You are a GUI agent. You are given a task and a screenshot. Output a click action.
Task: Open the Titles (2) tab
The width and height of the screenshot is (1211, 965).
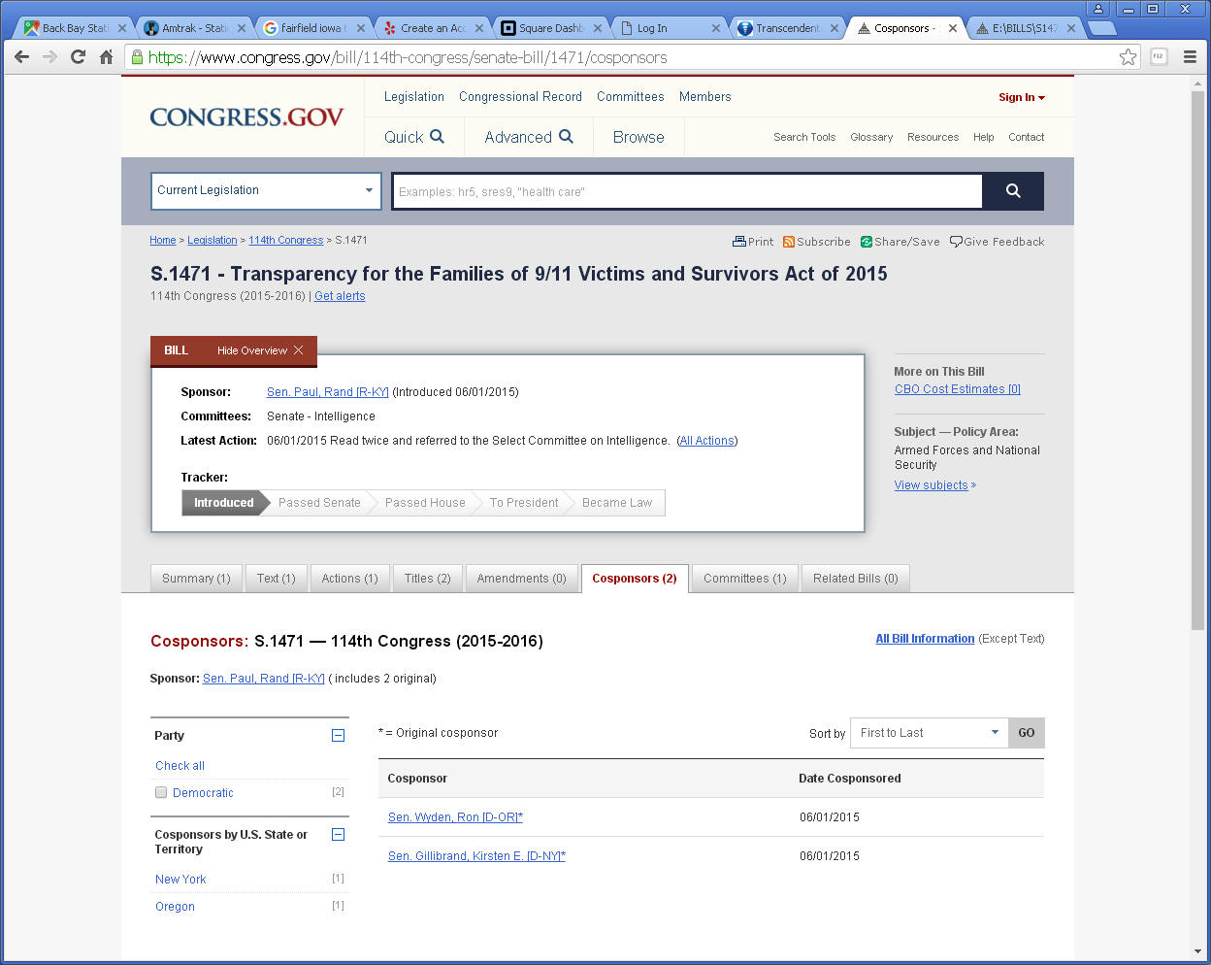coord(428,579)
